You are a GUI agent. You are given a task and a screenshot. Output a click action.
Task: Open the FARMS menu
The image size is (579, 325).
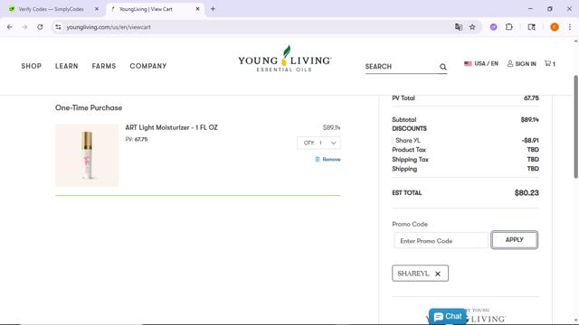tap(104, 66)
